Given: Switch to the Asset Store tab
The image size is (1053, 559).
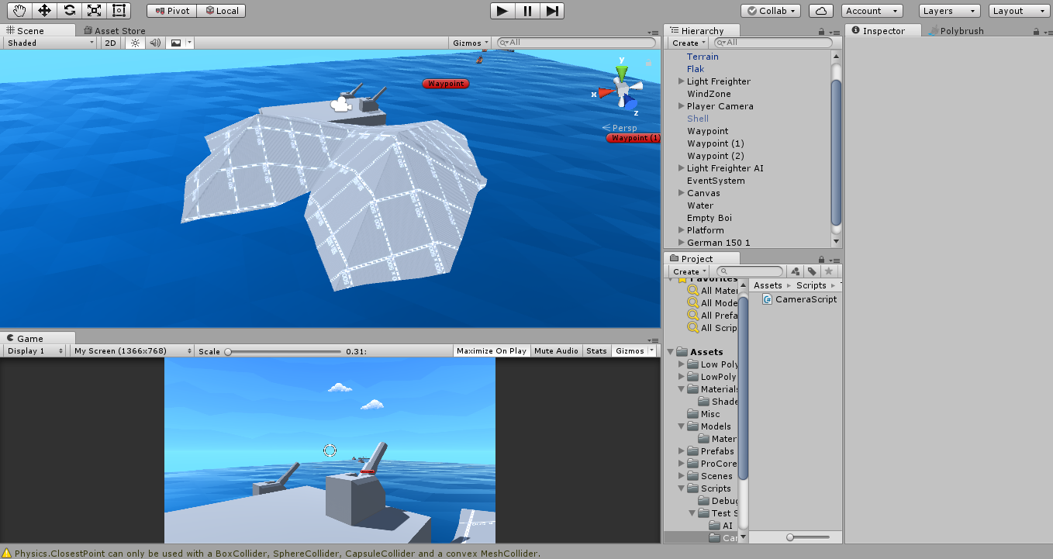Looking at the screenshot, I should (115, 31).
